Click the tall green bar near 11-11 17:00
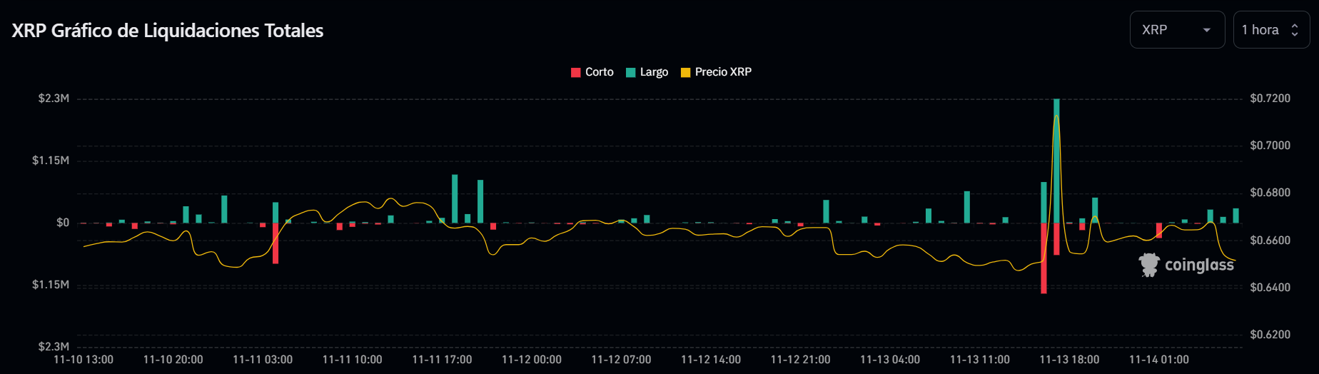Viewport: 1319px width, 374px height. (455, 198)
